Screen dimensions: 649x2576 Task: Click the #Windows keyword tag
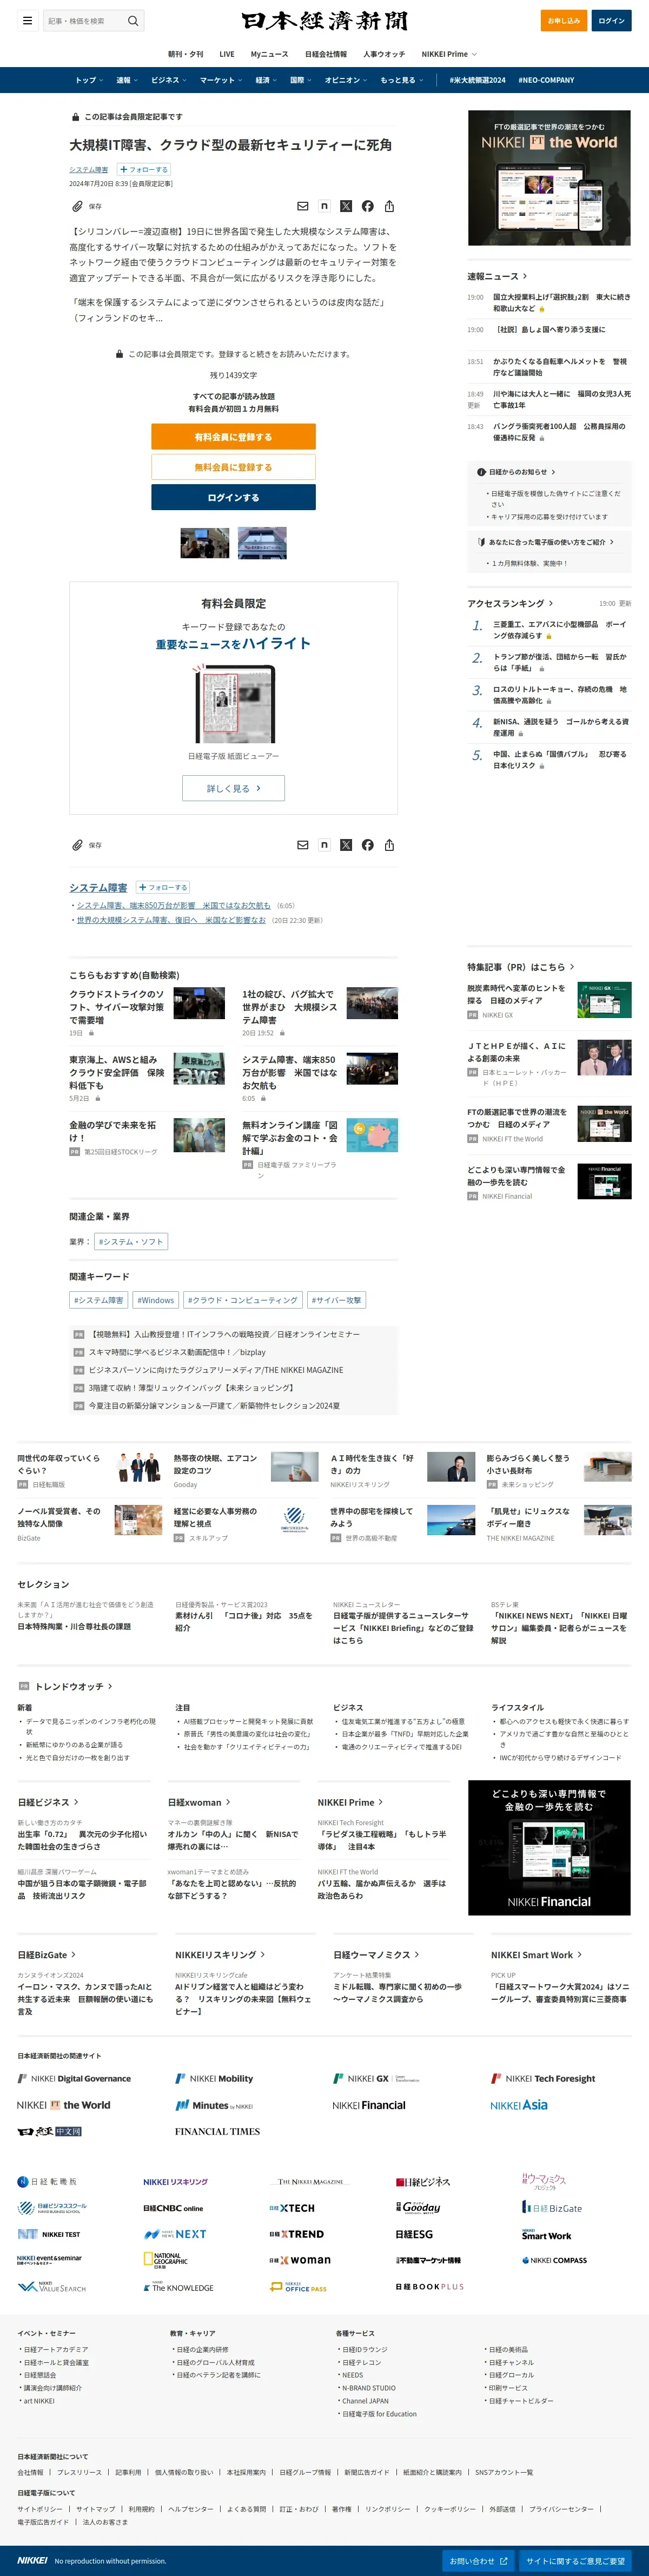[x=155, y=1300]
